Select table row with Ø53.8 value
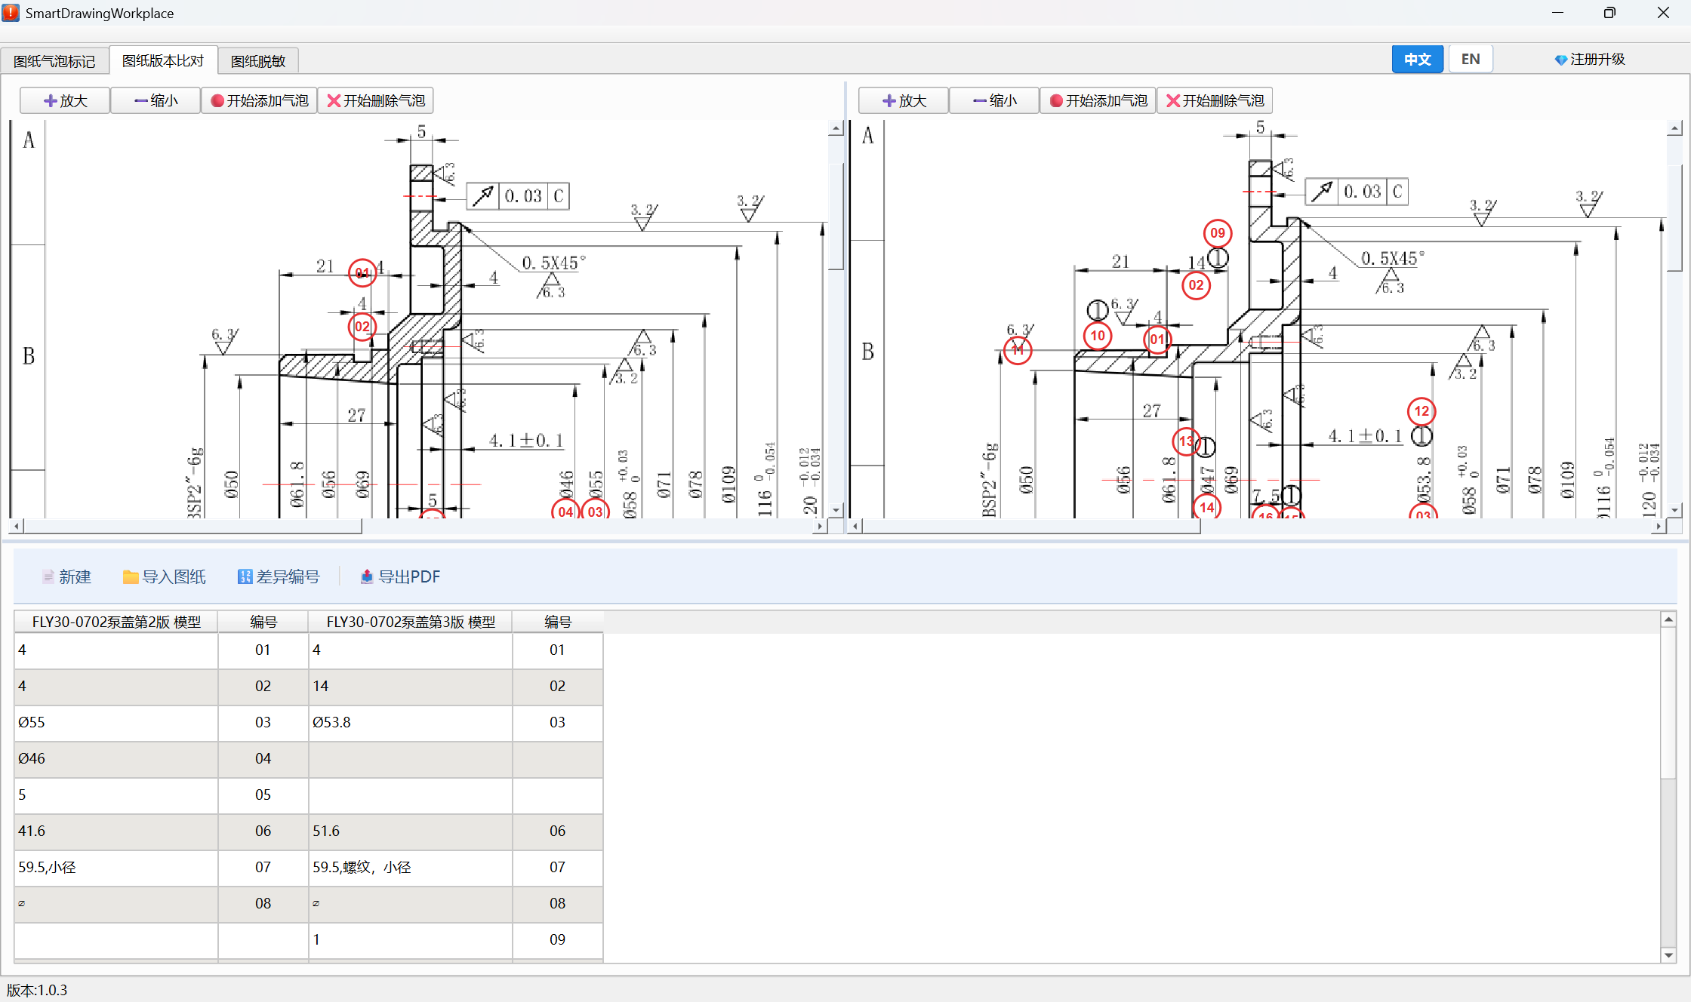This screenshot has width=1691, height=1002. (x=308, y=722)
